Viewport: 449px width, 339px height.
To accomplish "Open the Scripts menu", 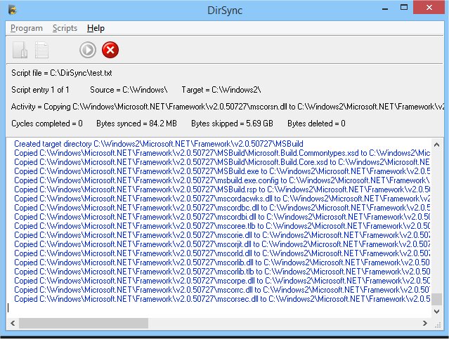I will click(65, 28).
